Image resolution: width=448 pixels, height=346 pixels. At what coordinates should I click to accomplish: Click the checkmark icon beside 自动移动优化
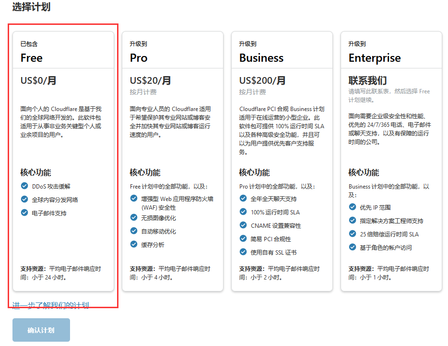coord(134,231)
